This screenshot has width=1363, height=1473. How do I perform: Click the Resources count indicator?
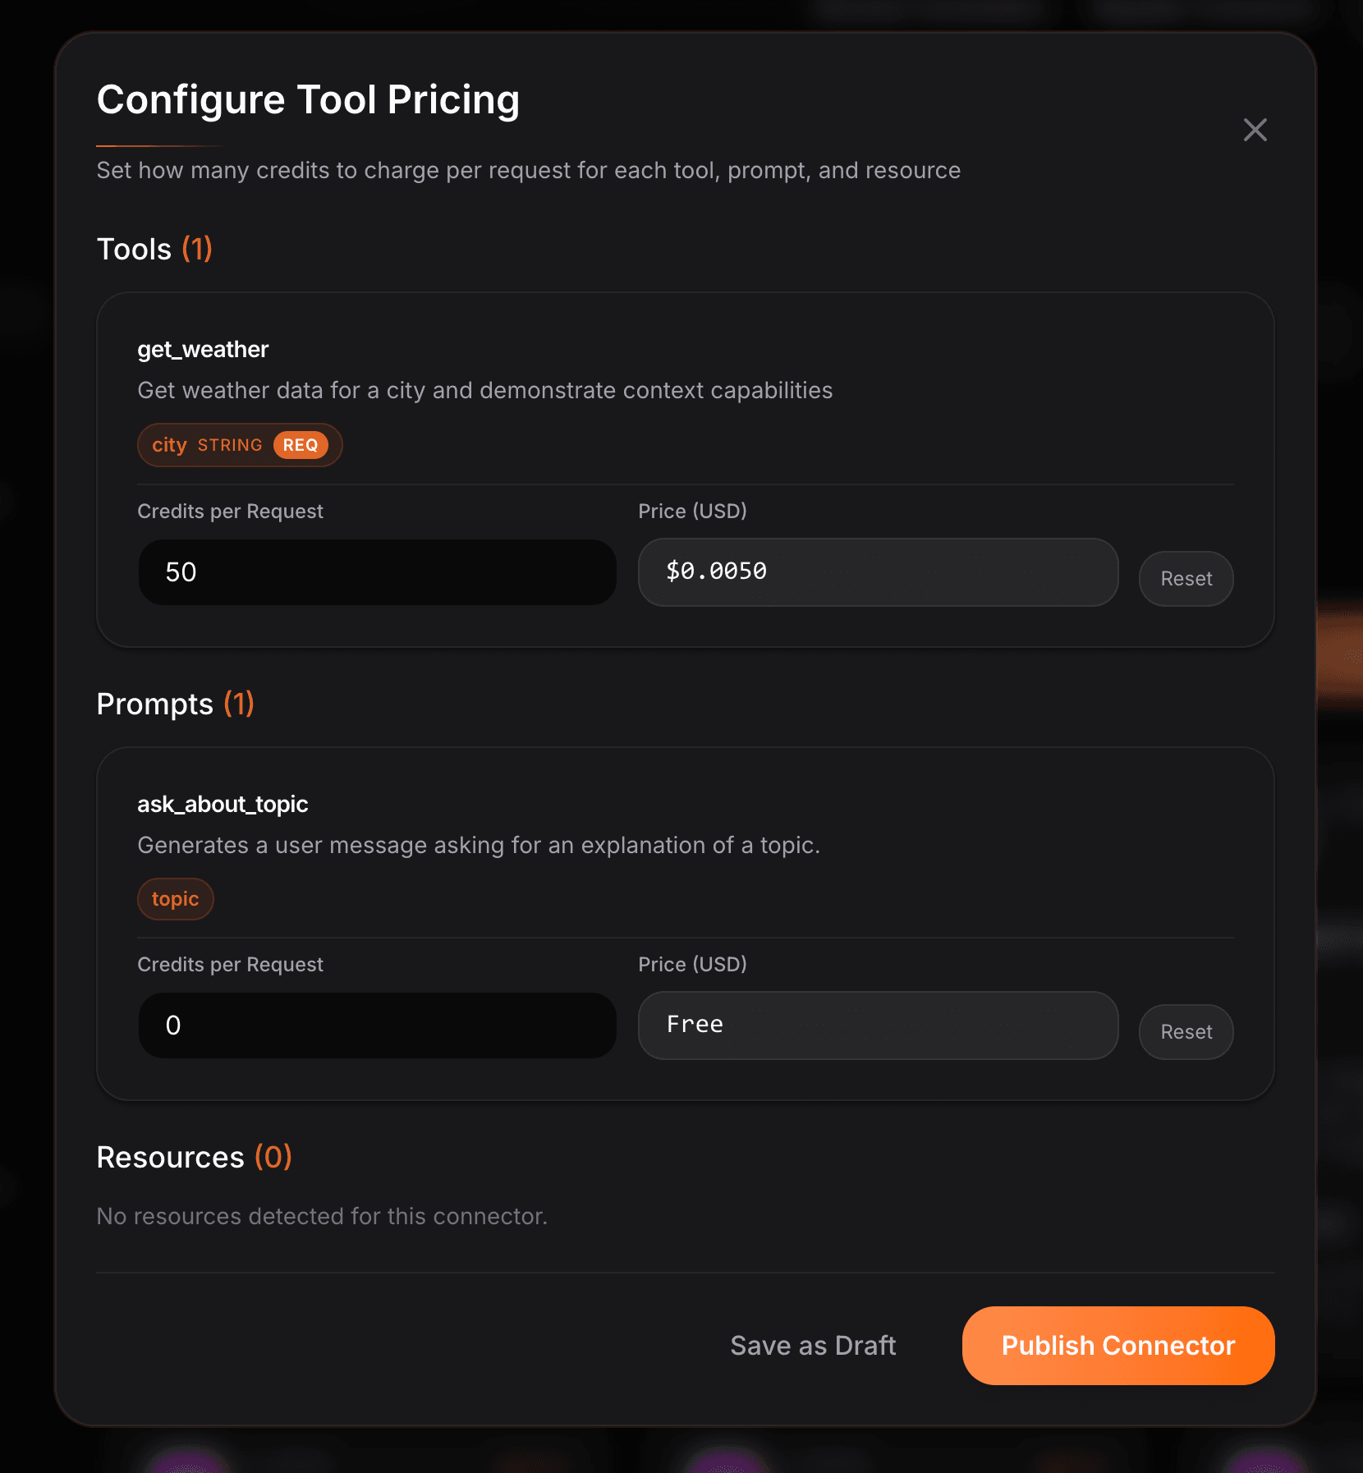point(274,1157)
